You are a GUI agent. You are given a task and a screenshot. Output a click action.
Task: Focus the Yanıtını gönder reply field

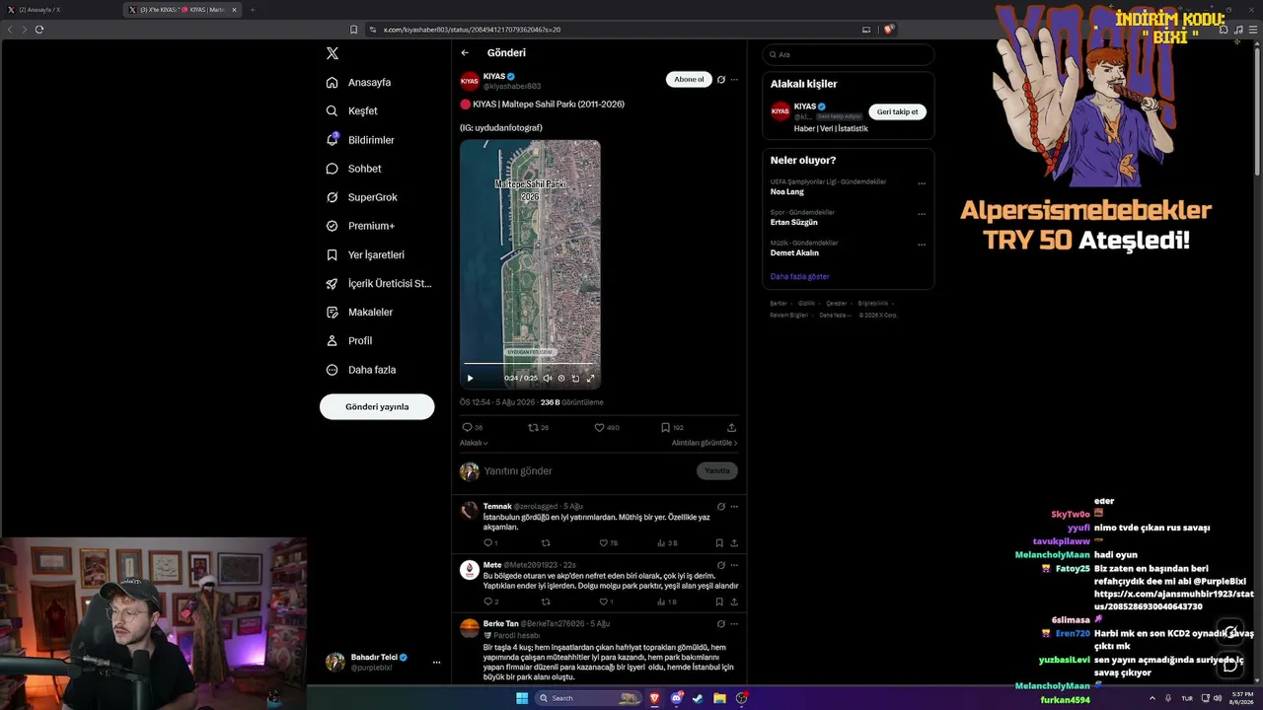pos(587,471)
